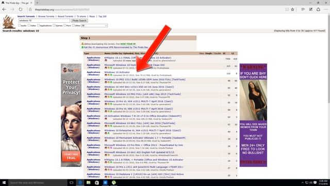Open the Make a Web Note icon

[310, 9]
